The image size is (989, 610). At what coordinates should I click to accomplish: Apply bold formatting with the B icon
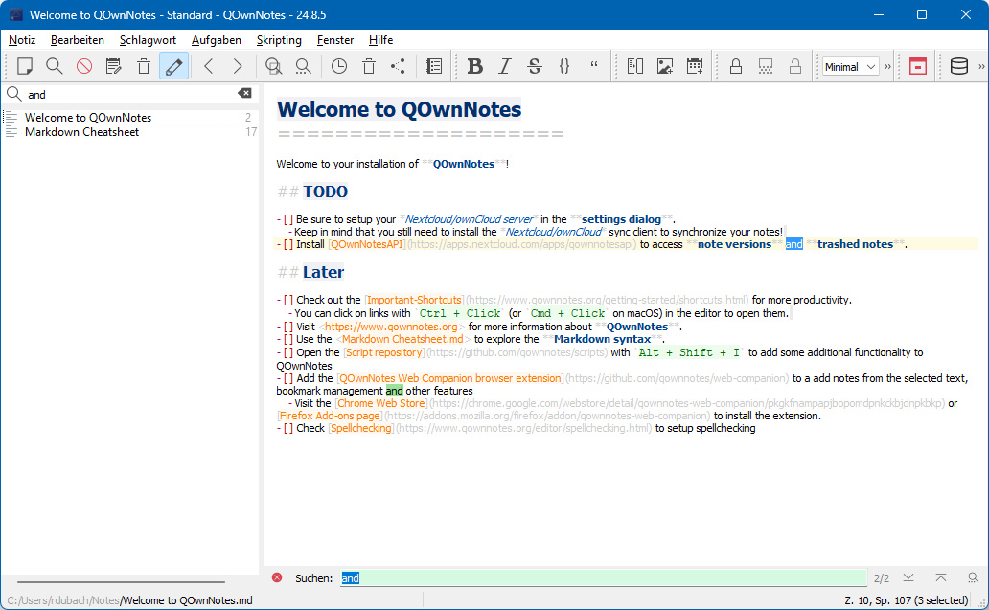pyautogui.click(x=475, y=66)
